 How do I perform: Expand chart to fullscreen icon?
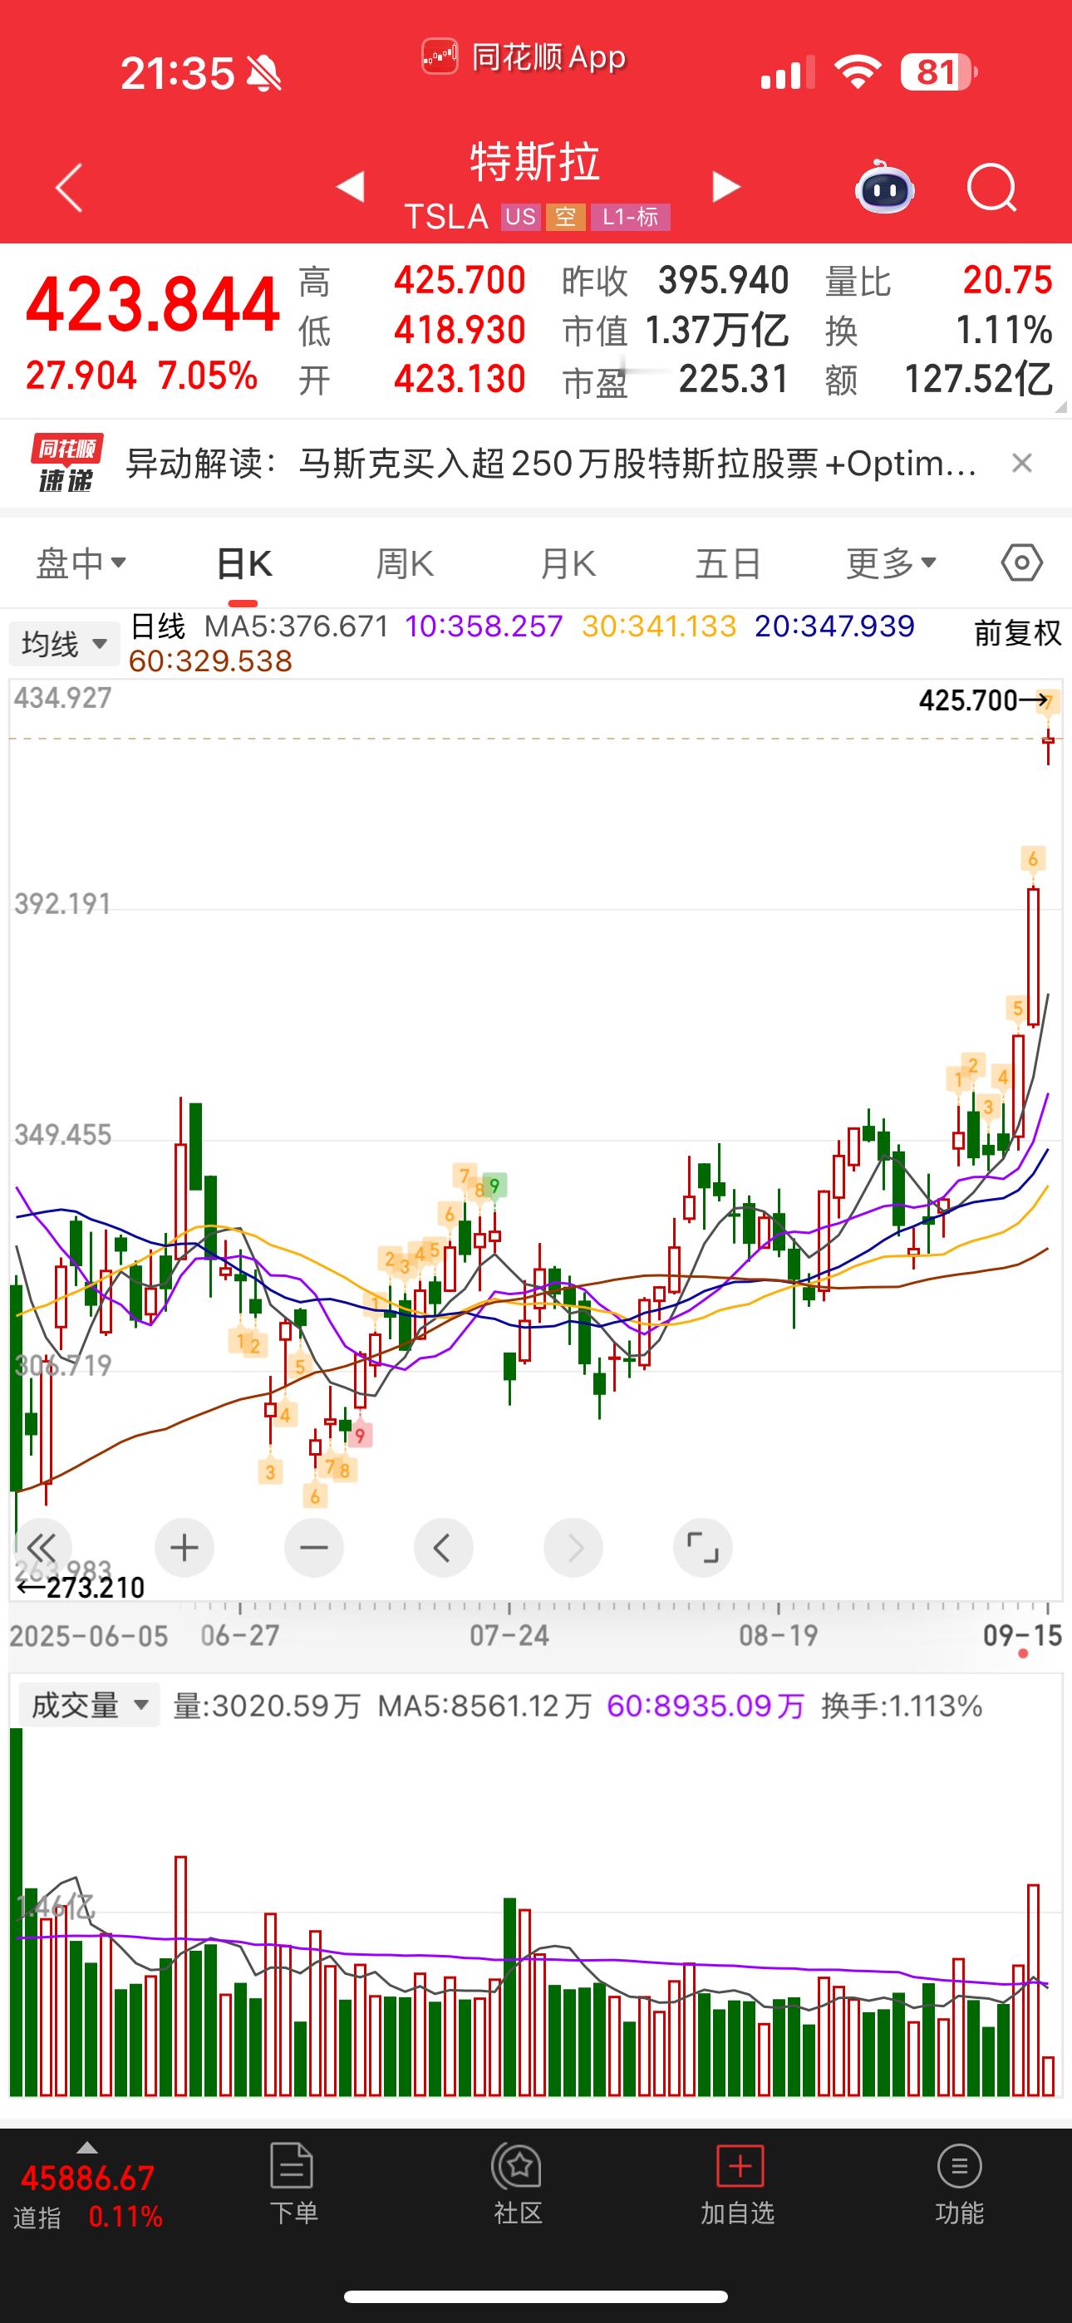[x=703, y=1548]
